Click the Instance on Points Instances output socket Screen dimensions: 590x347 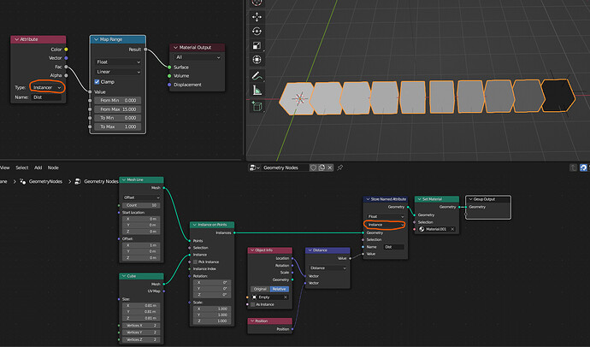pos(234,232)
